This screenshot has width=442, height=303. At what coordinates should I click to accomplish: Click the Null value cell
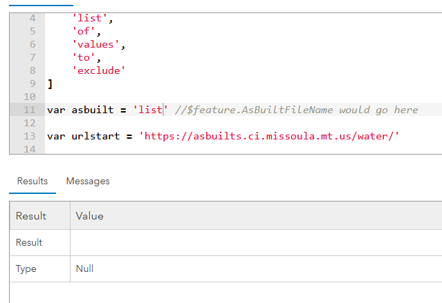tap(85, 268)
